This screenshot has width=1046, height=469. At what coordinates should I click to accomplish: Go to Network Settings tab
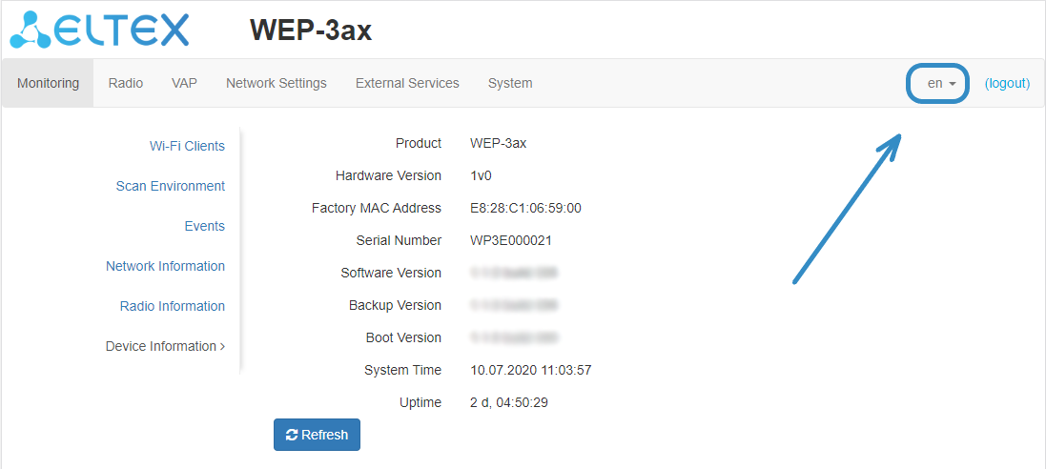coord(277,83)
